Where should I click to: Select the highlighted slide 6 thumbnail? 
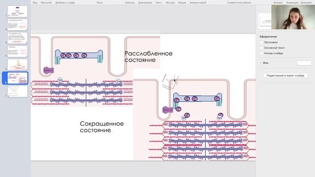tap(18, 78)
